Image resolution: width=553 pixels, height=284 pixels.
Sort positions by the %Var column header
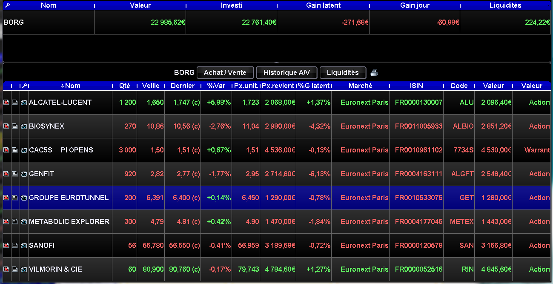(x=216, y=86)
